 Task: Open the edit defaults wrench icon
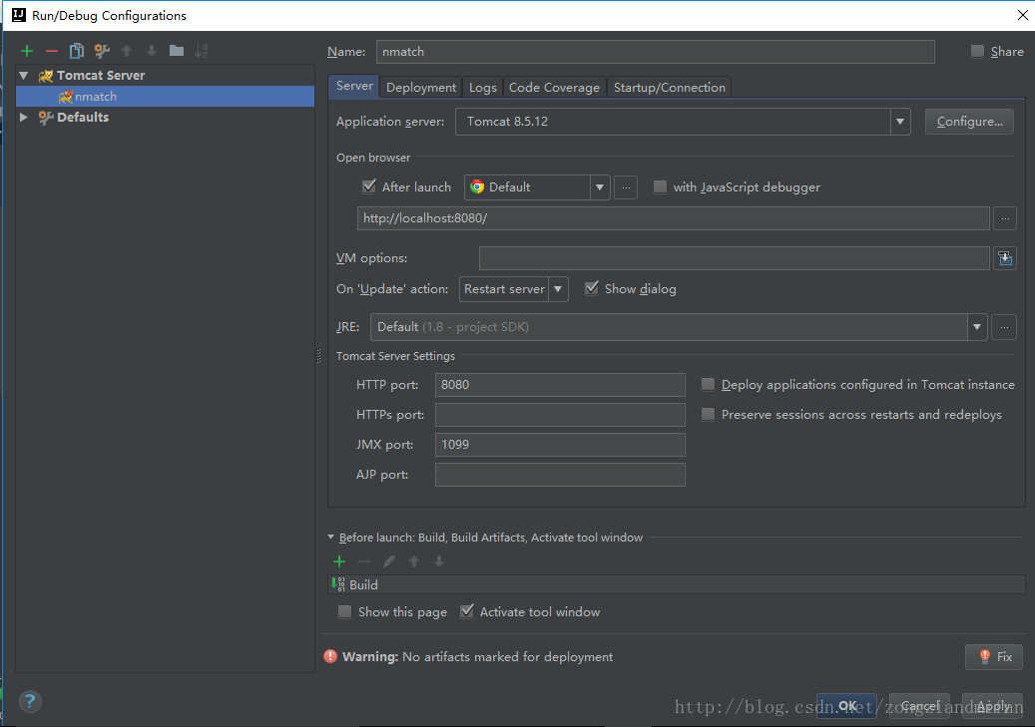102,51
